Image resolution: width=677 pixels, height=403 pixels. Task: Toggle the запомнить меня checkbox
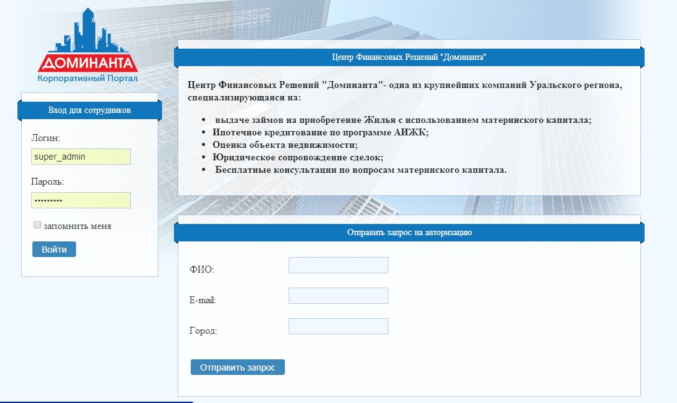(x=37, y=225)
